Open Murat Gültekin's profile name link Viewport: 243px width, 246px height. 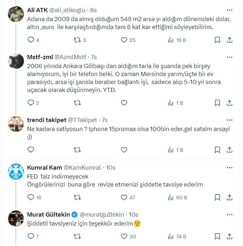tap(48, 214)
